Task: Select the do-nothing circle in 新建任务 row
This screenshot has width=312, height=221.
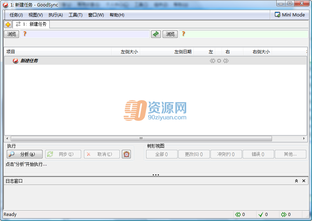Action: click(x=219, y=61)
